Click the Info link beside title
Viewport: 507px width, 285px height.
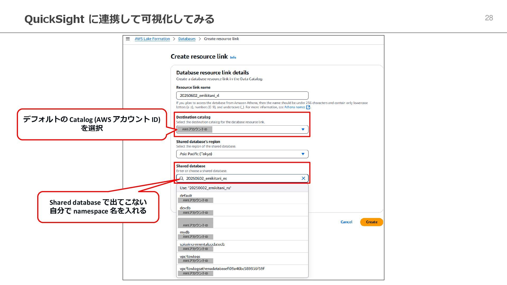pos(233,57)
